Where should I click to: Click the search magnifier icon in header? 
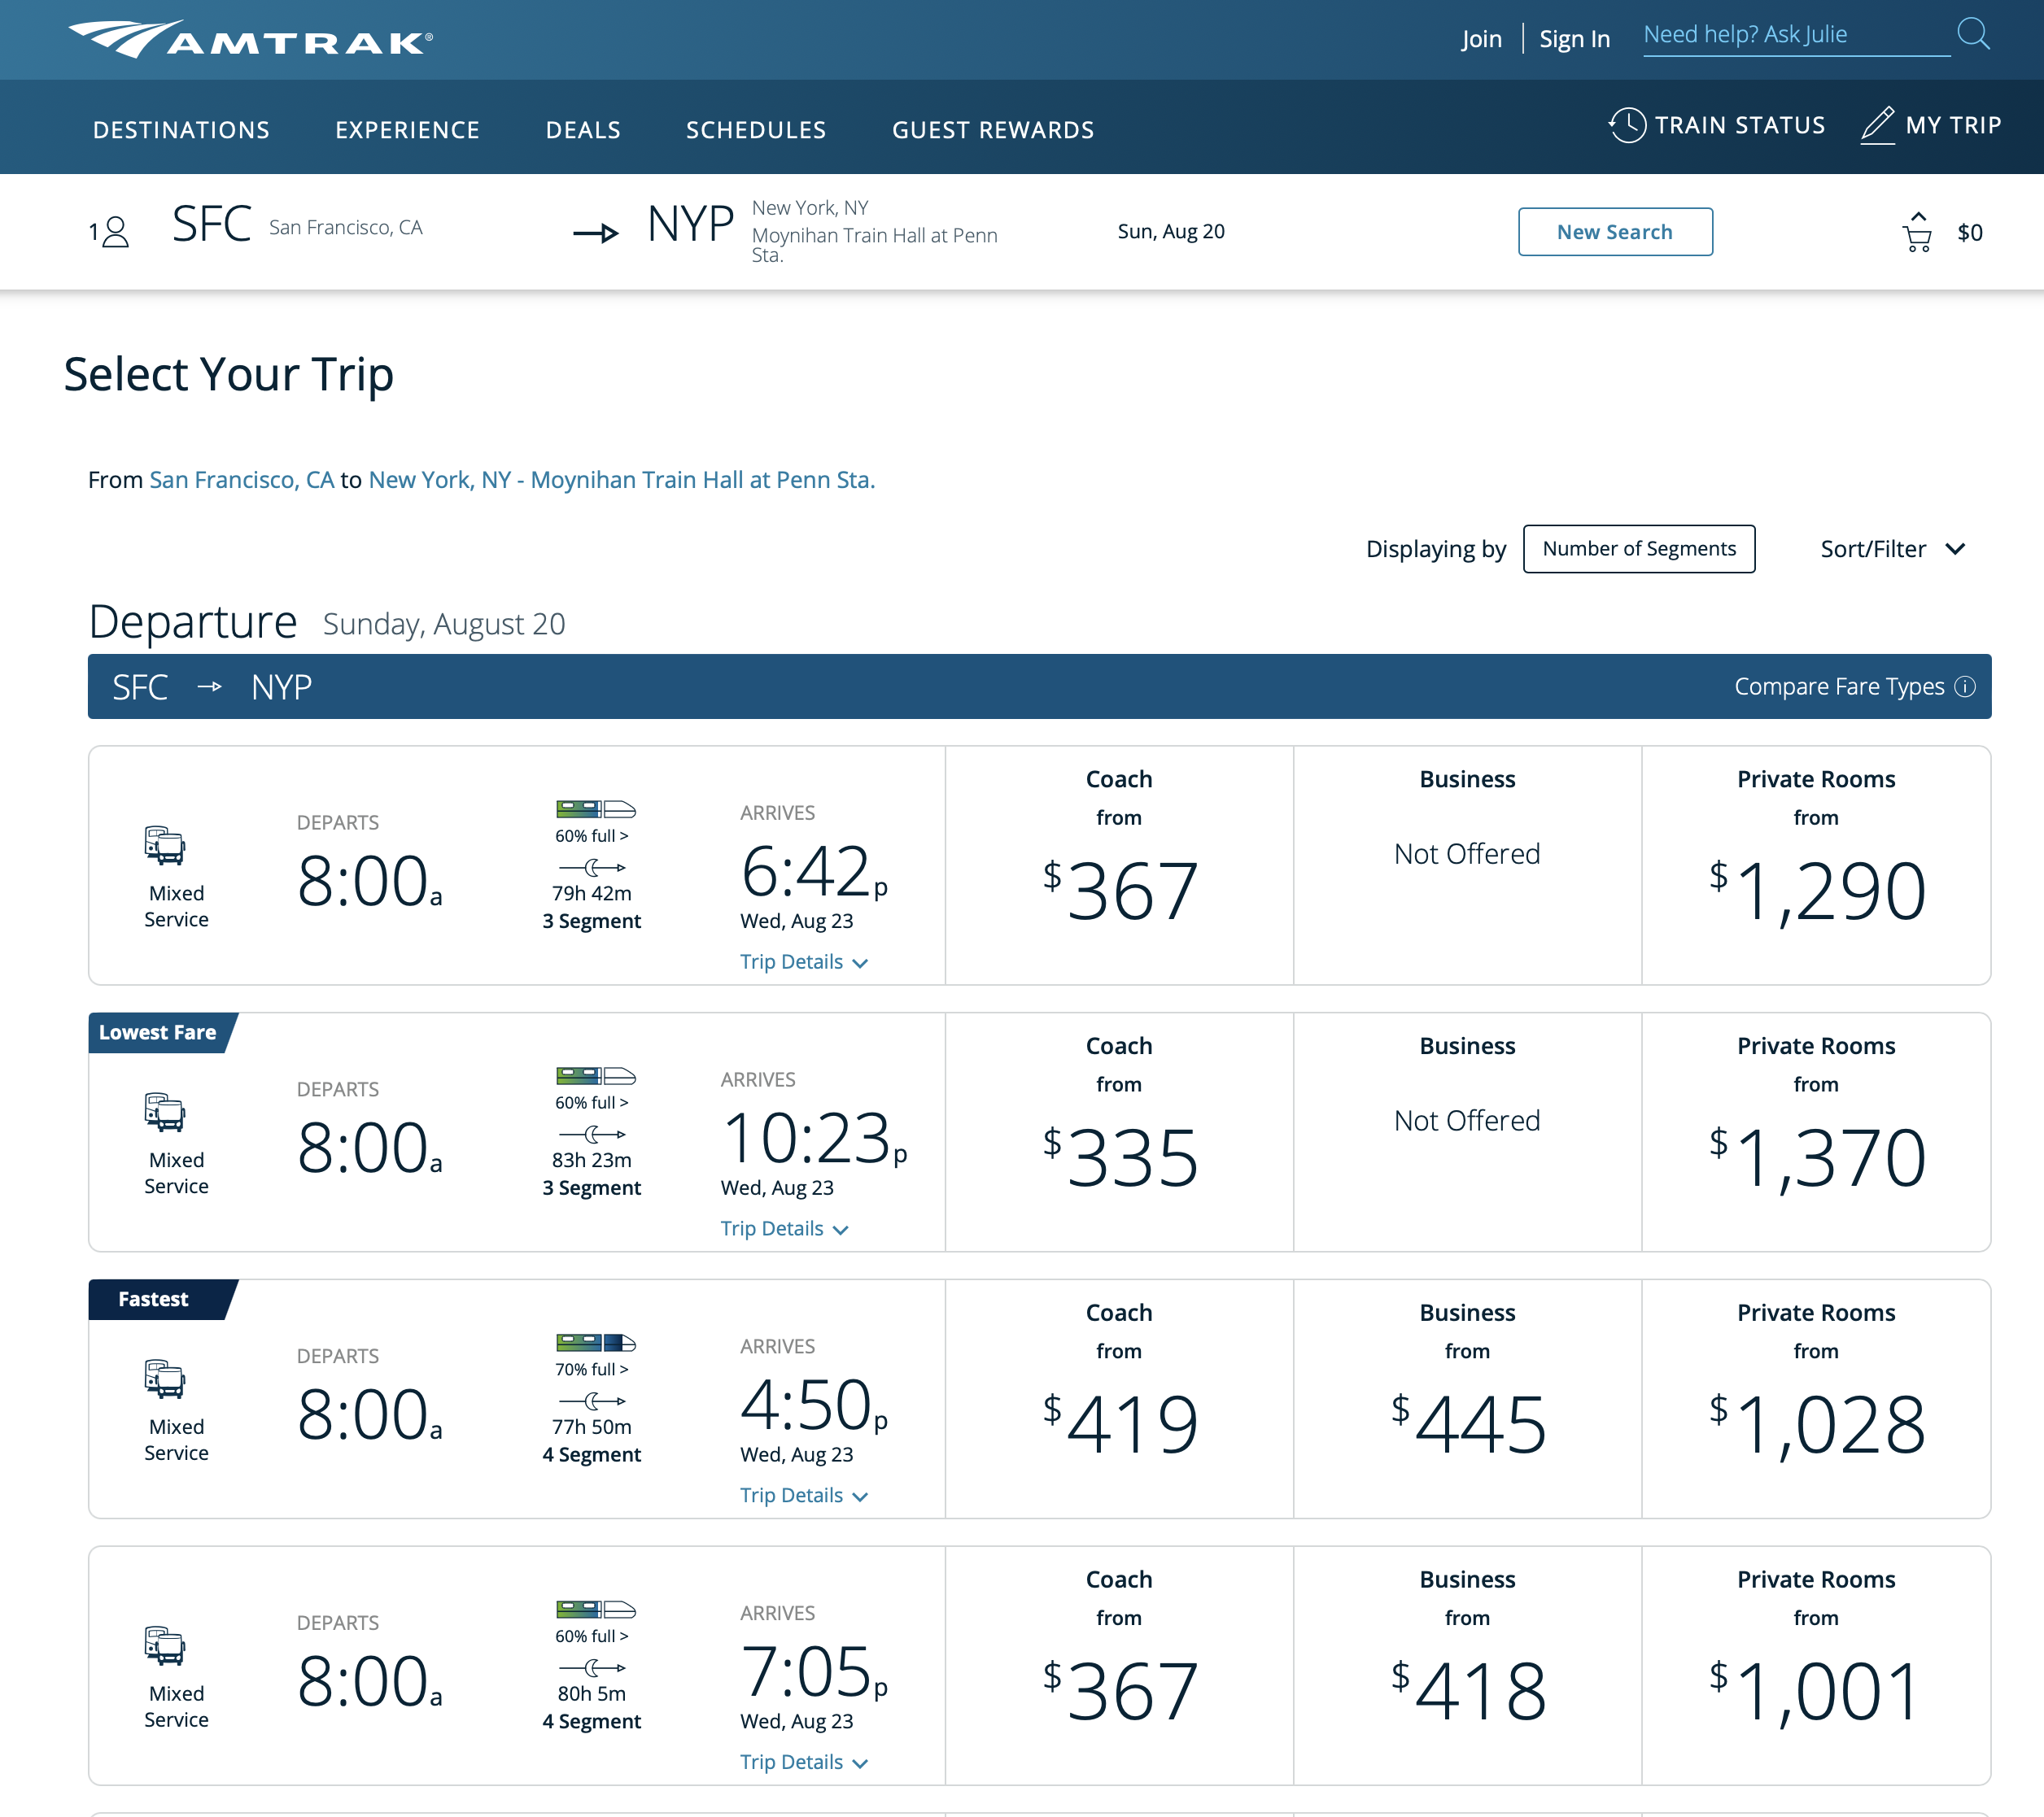(1972, 34)
